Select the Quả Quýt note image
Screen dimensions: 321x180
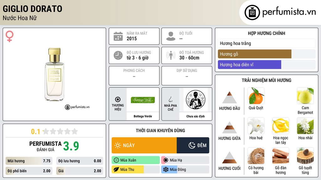point(256,96)
